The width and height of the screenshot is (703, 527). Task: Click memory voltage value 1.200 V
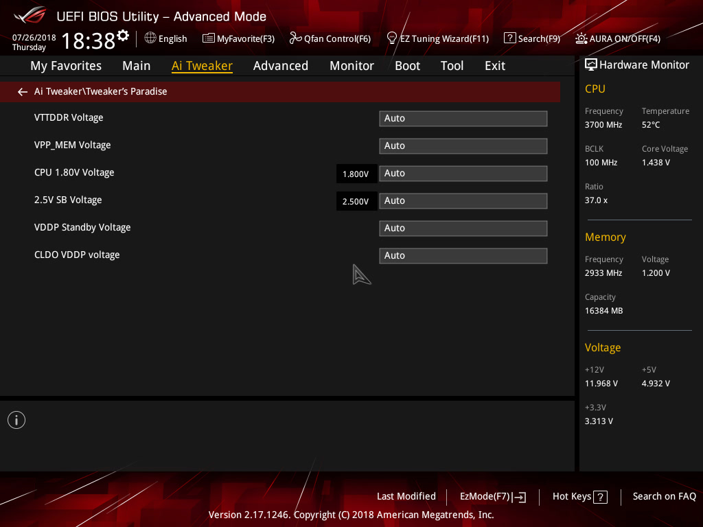(x=656, y=273)
